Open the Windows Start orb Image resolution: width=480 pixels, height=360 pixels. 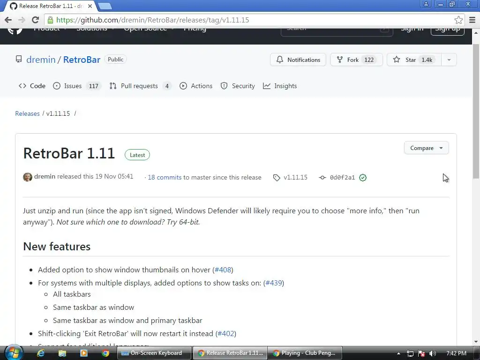point(13,353)
